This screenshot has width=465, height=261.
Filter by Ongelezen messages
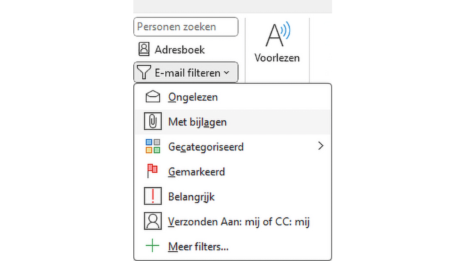point(193,97)
